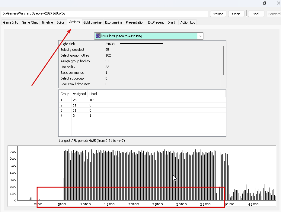Click the 24633 right click count
The image size is (281, 212).
coord(110,44)
